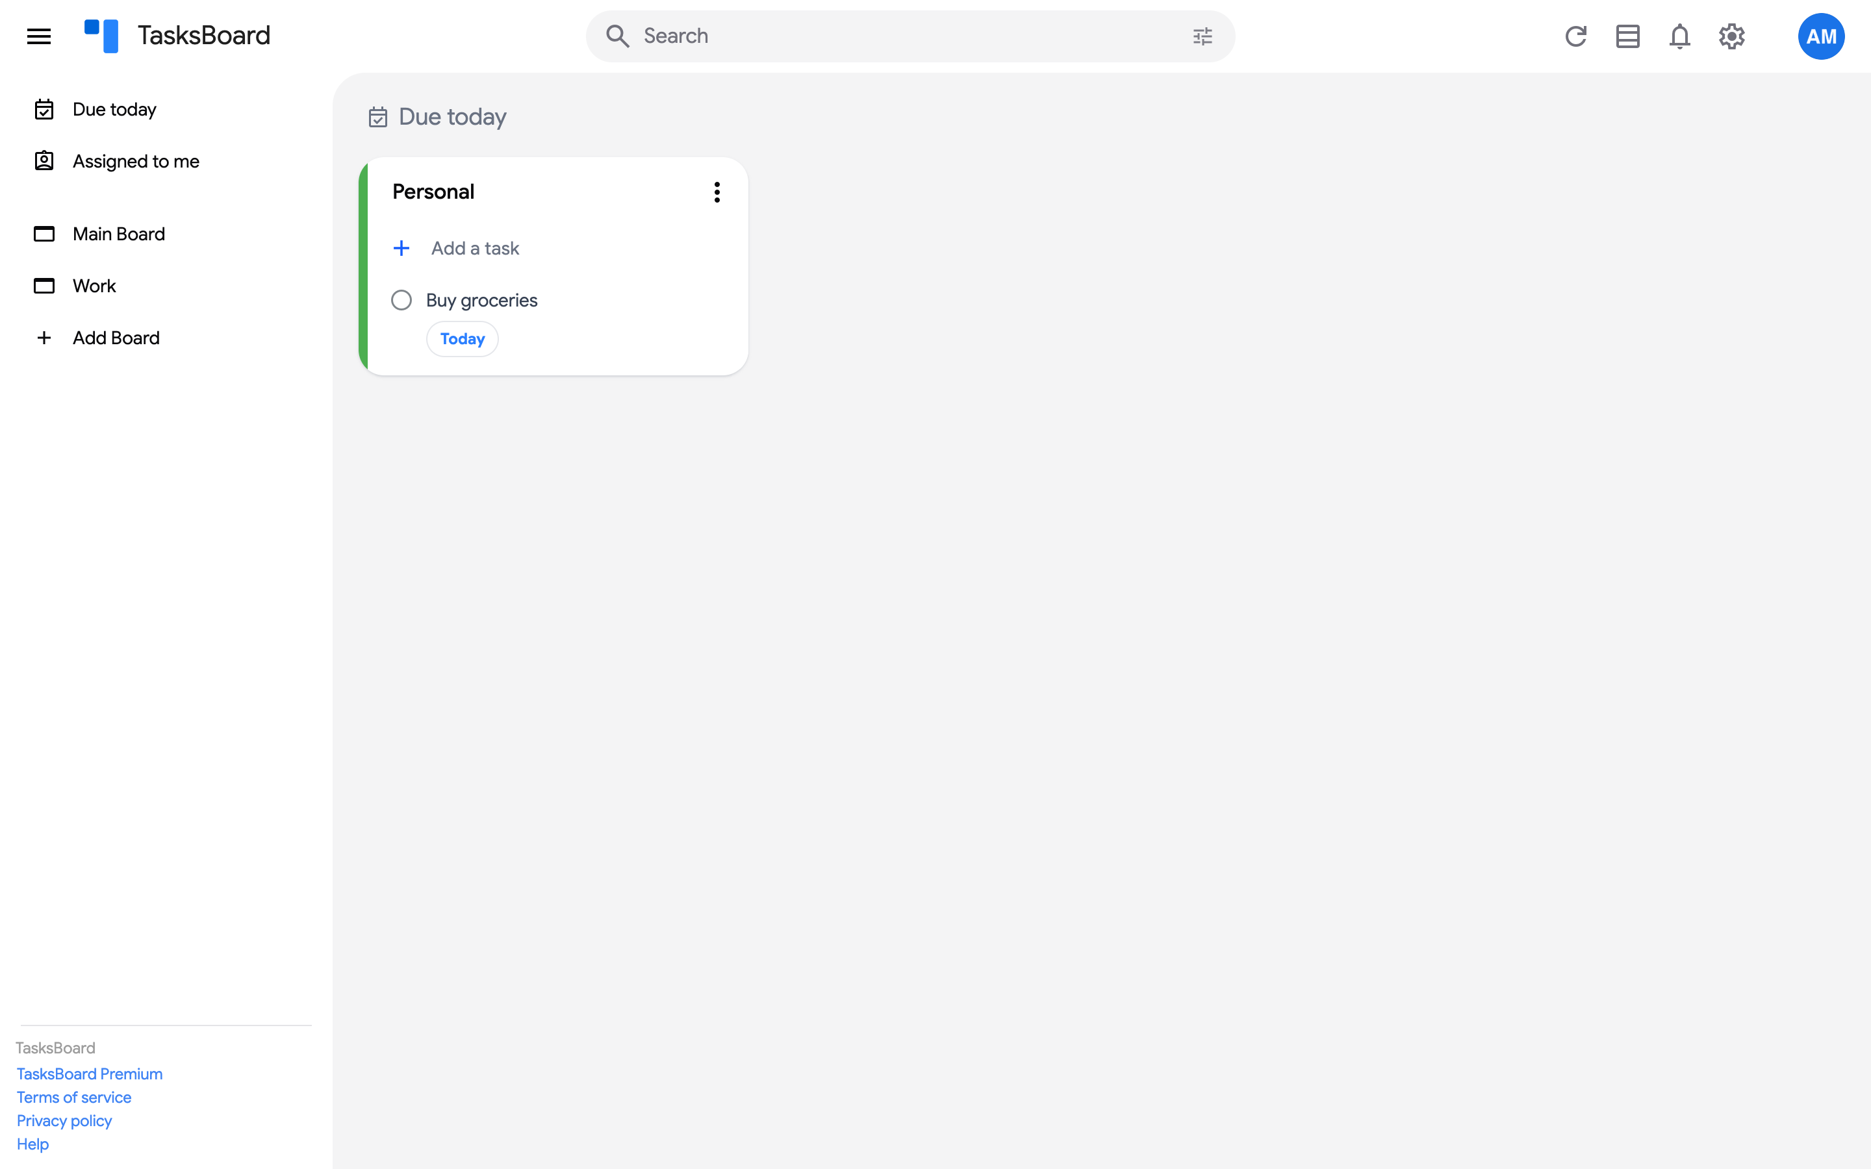
Task: Open the hamburger main menu
Action: 39,36
